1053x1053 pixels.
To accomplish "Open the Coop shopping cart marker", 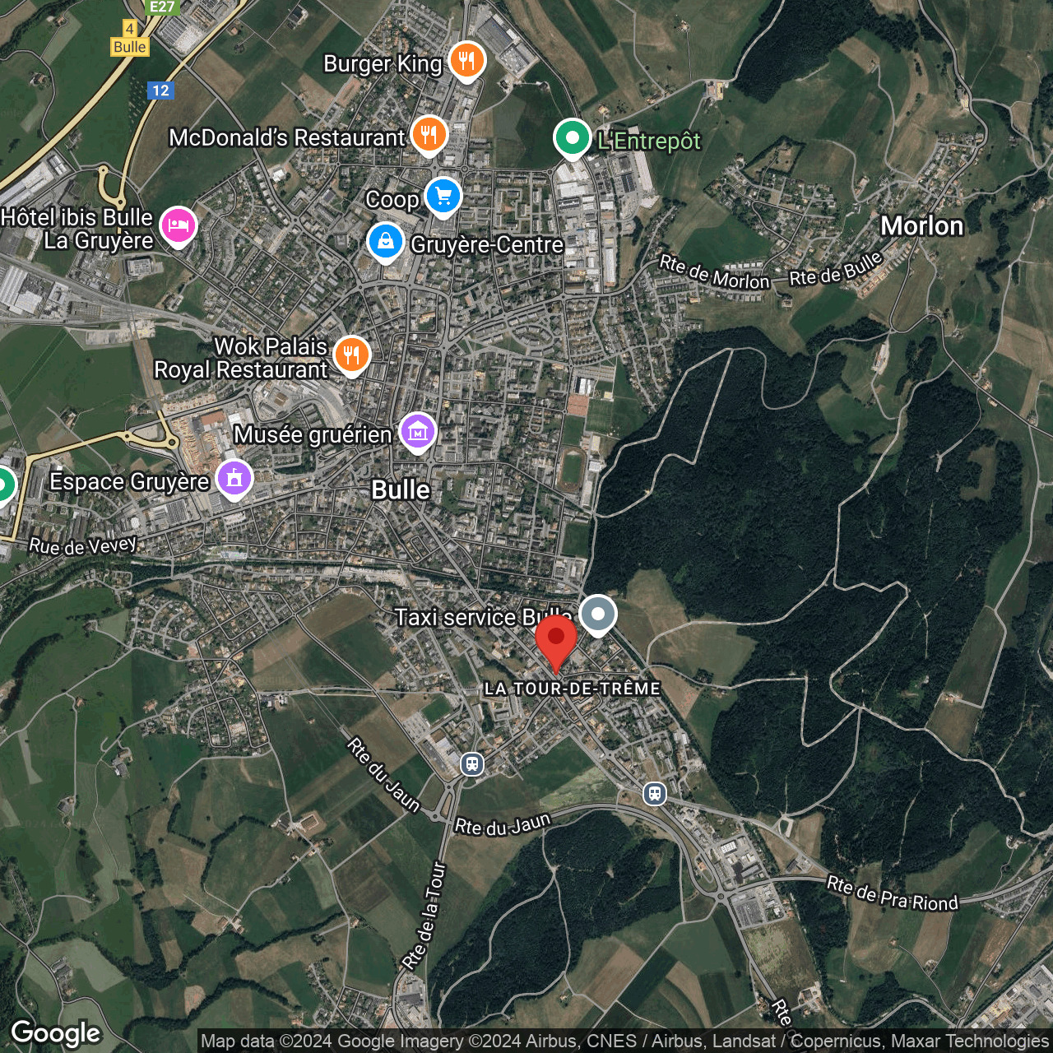I will click(x=443, y=197).
